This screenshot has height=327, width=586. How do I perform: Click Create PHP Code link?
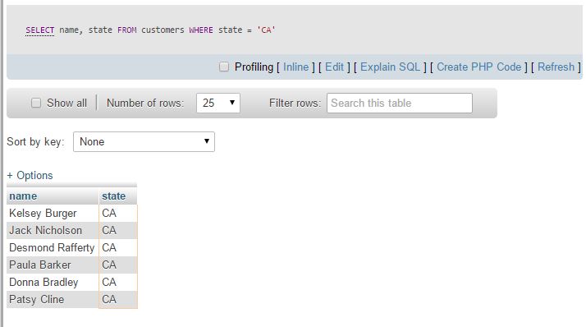pyautogui.click(x=478, y=67)
